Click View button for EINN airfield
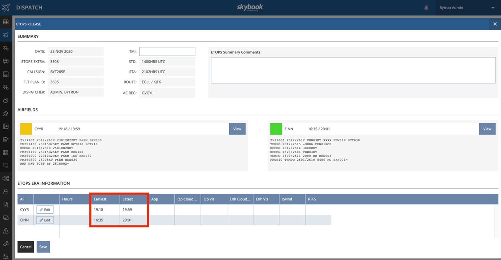 click(487, 129)
